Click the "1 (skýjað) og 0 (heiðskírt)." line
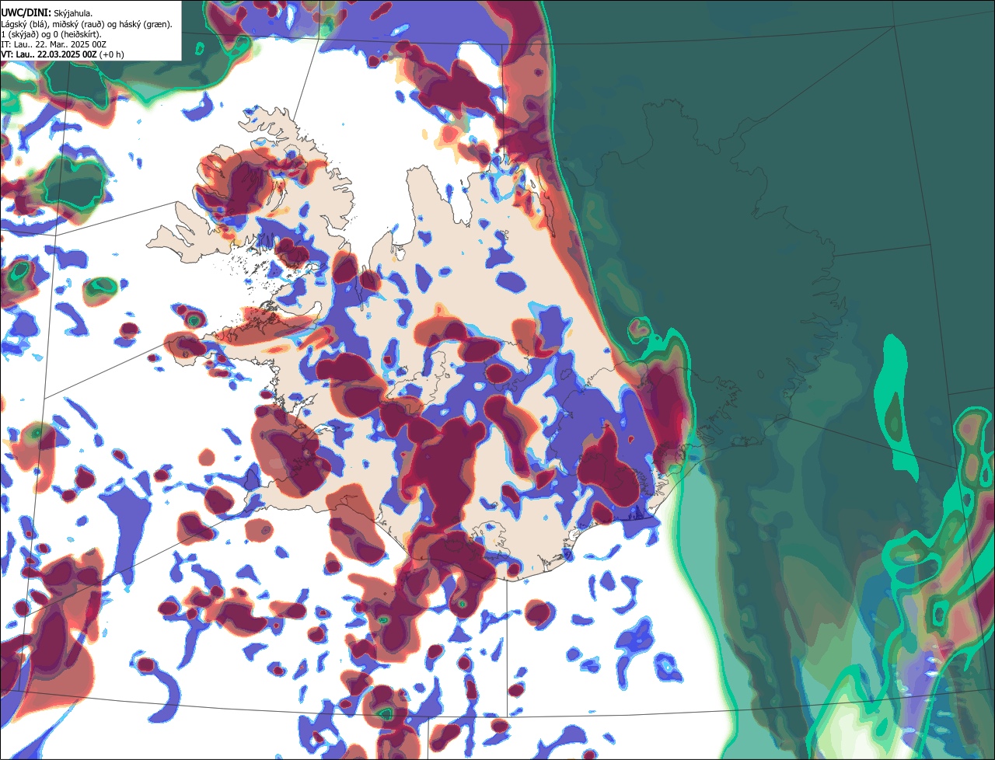 (51, 34)
